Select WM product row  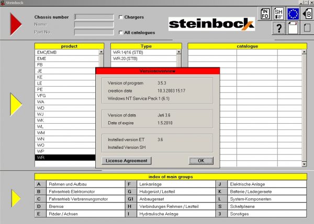(x=65, y=133)
